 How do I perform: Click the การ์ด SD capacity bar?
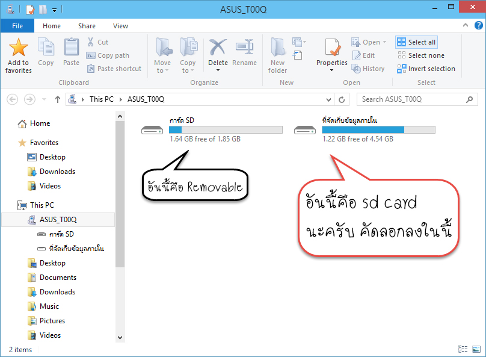coord(226,129)
